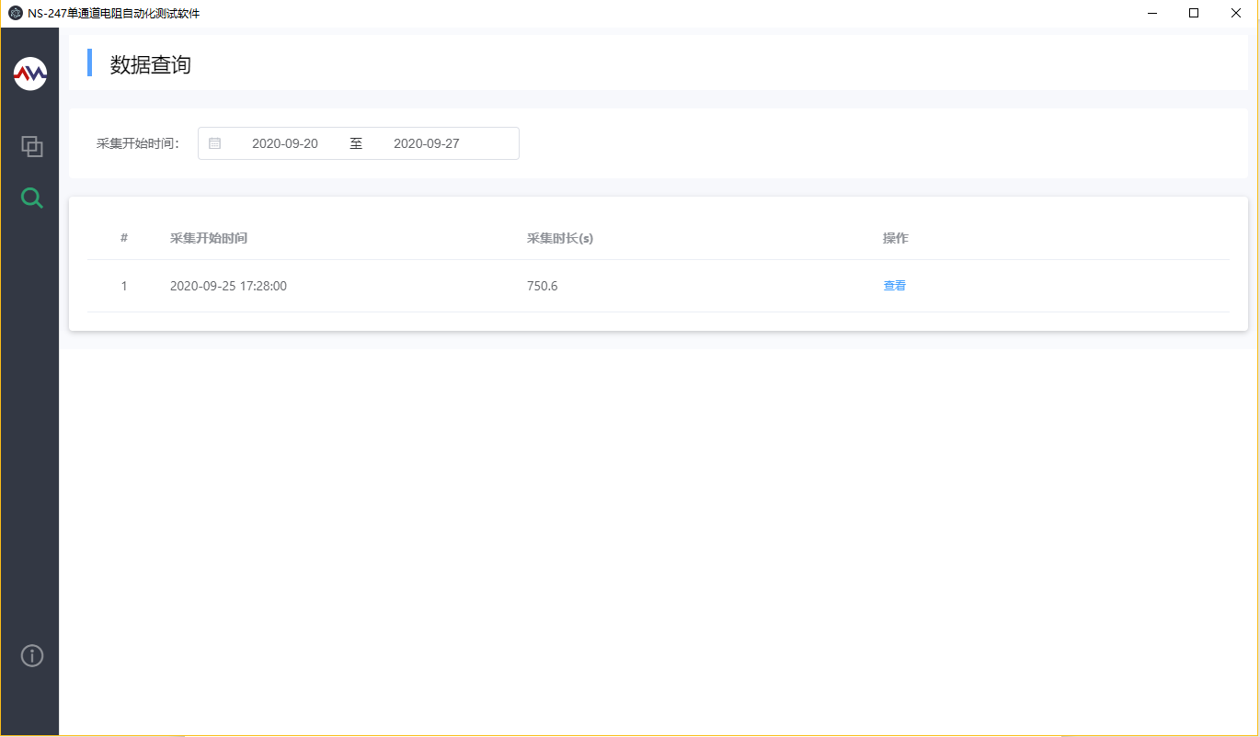Click the app icon in the title bar
This screenshot has width=1260, height=737.
(x=15, y=13)
